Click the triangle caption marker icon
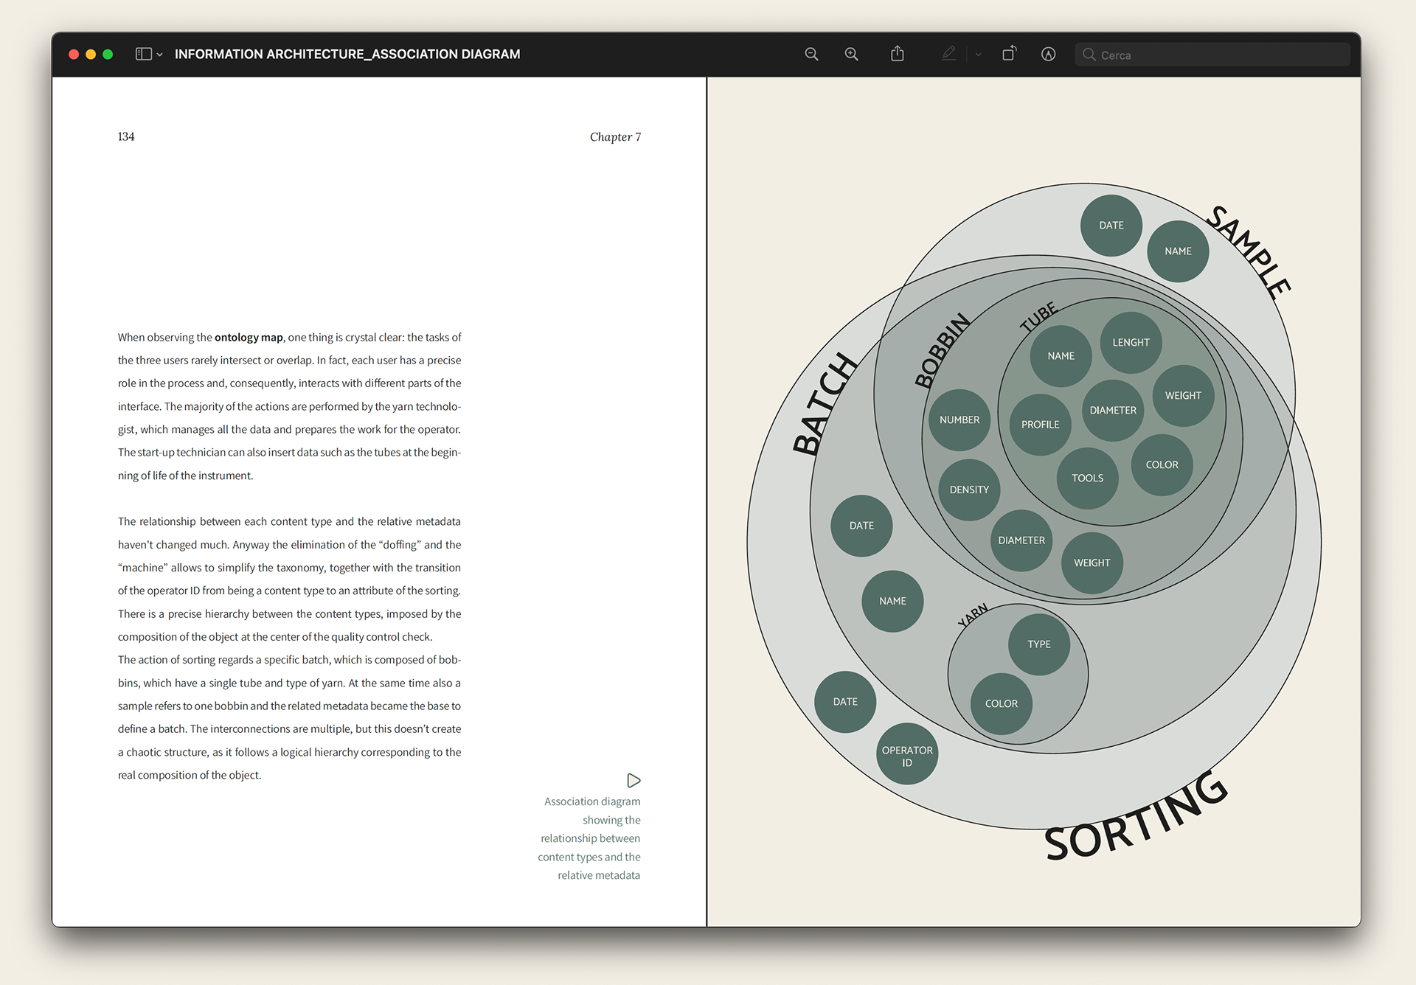Screen dimensions: 1416x985 (634, 780)
